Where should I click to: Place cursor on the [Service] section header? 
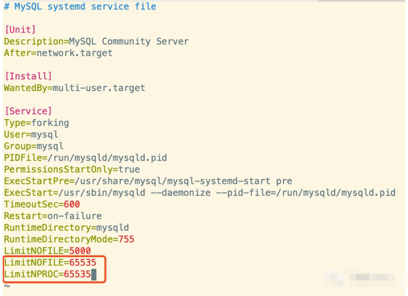click(28, 111)
